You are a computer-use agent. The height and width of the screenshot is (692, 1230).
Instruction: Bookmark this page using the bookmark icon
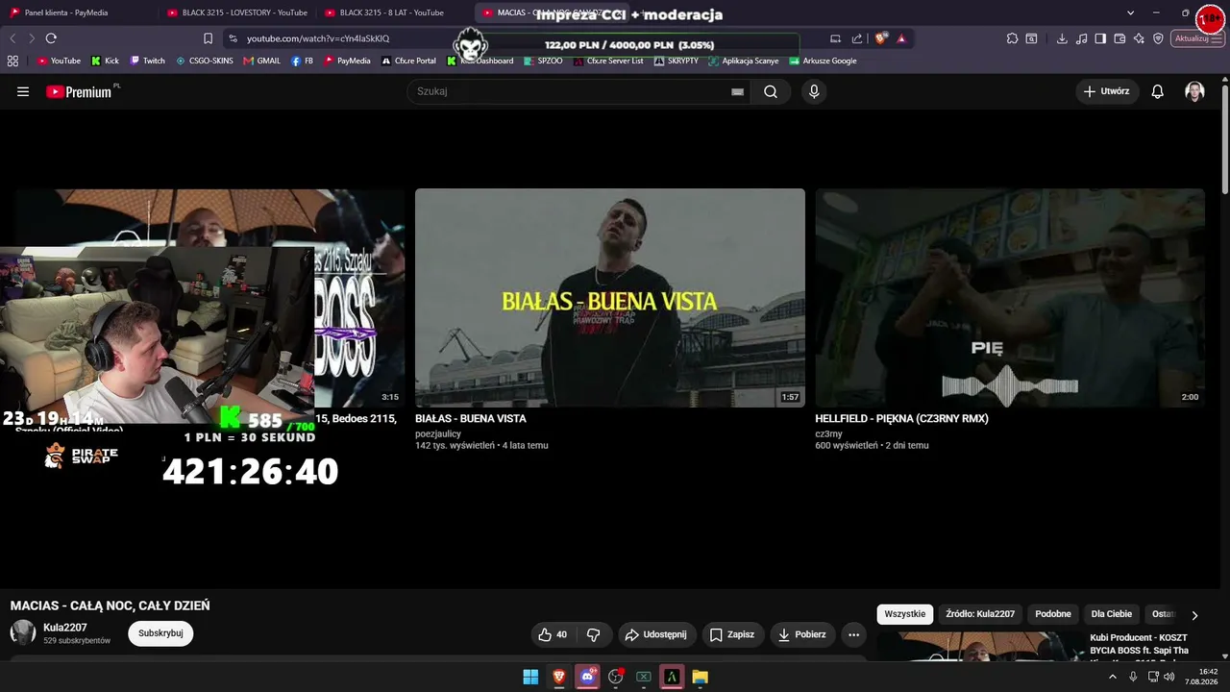208,38
